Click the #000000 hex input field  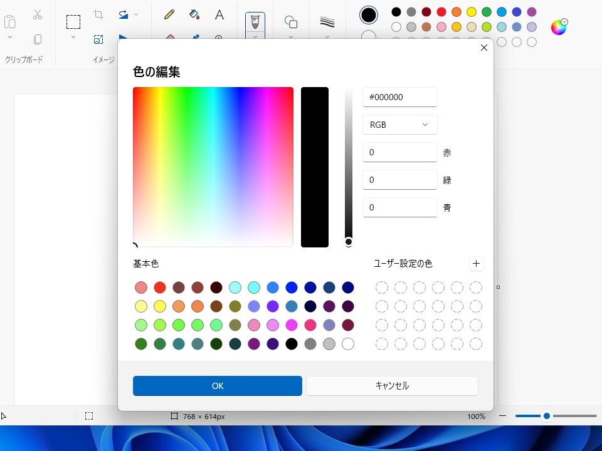pyautogui.click(x=399, y=97)
